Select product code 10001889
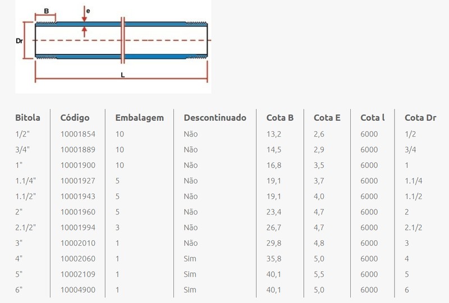This screenshot has height=303, width=449. pos(77,150)
